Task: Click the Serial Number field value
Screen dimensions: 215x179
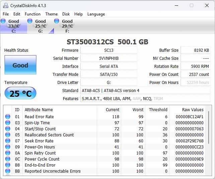Action: [109, 58]
